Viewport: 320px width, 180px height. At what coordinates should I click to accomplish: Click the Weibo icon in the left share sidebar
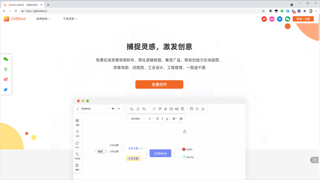click(6, 79)
